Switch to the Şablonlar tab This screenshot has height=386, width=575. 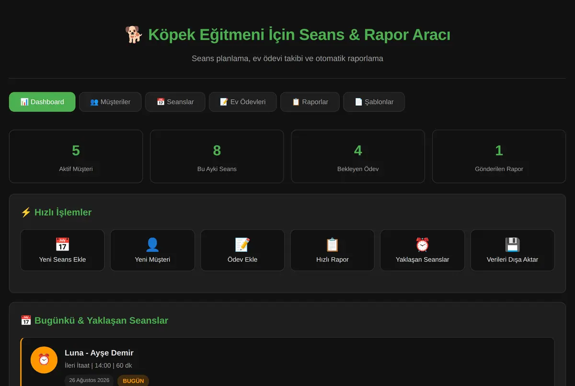click(374, 102)
